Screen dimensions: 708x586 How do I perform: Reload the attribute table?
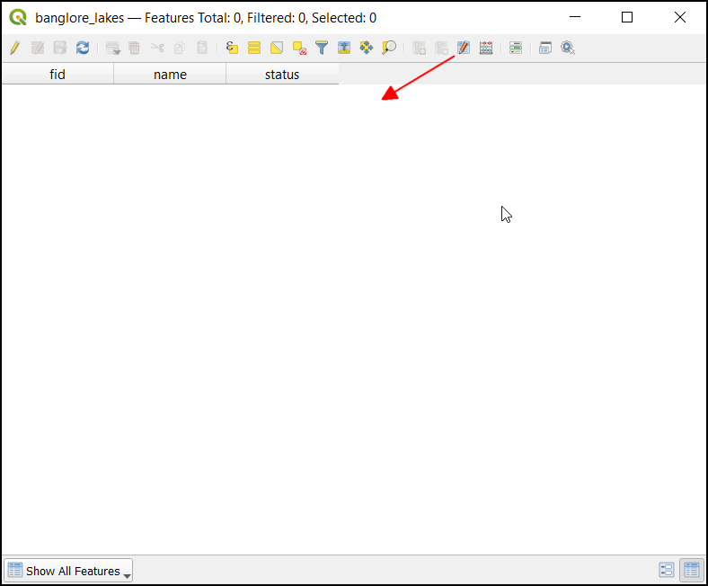click(x=83, y=48)
